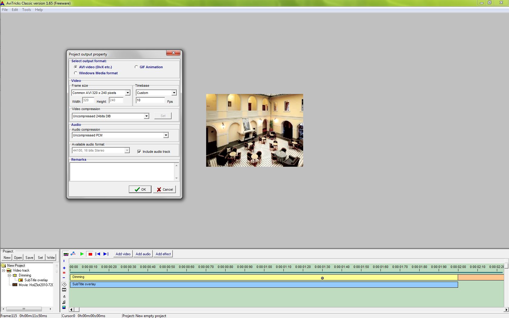This screenshot has height=318, width=509.
Task: Click the project New button
Action: point(7,258)
